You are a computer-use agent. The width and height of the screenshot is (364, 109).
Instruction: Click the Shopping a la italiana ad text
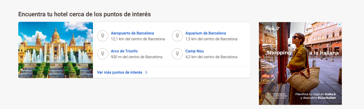(303, 53)
